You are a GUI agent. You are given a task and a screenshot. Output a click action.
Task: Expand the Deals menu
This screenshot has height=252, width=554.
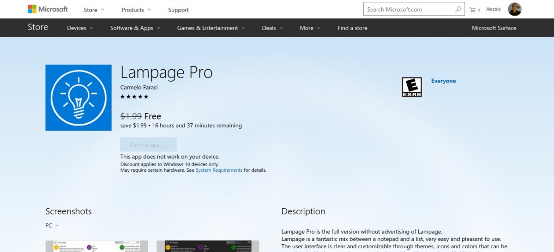272,28
